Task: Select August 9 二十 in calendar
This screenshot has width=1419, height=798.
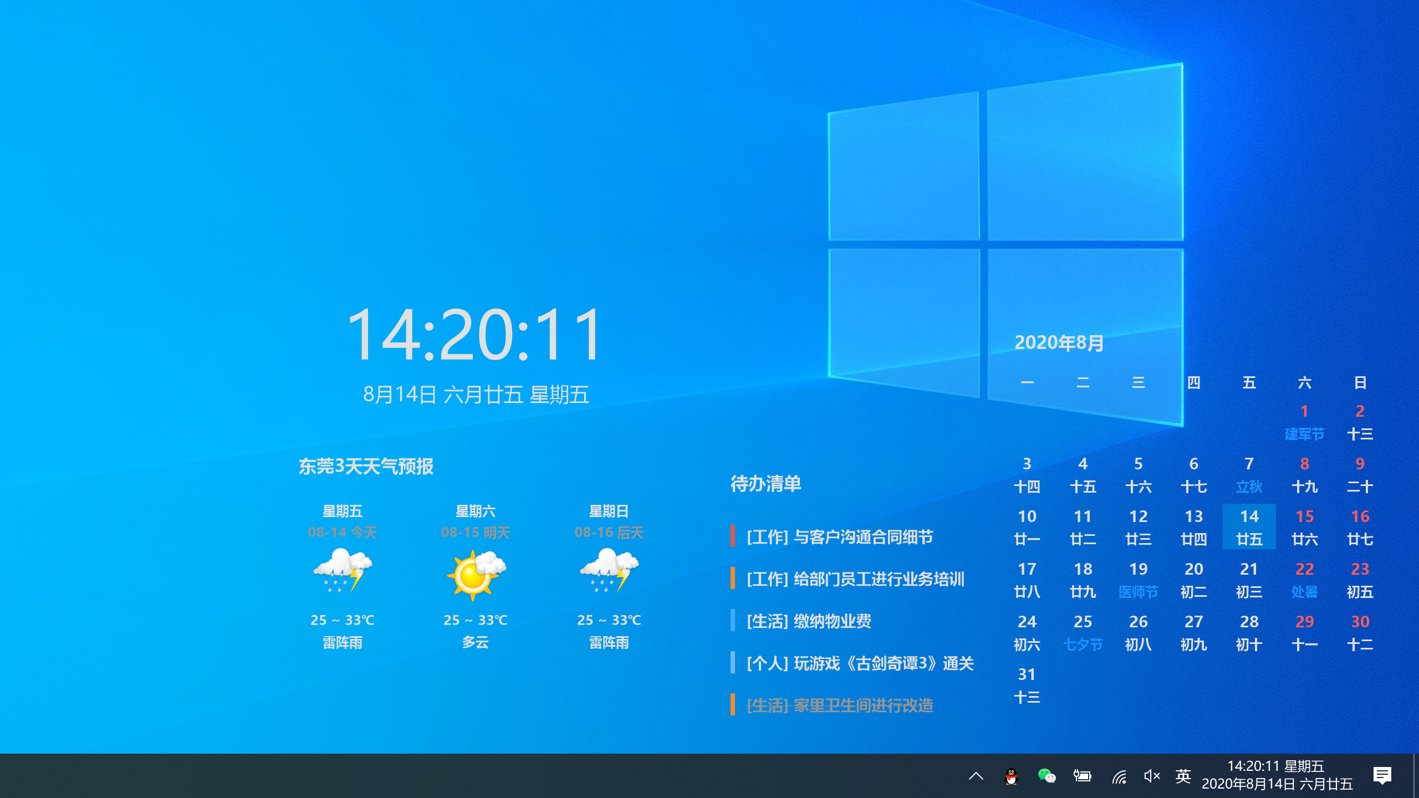Action: 1360,474
